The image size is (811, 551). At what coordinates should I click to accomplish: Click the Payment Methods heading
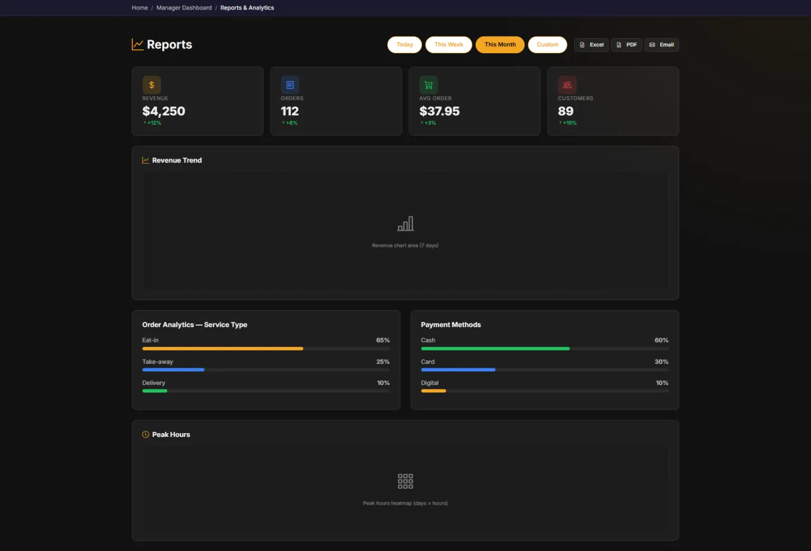451,325
